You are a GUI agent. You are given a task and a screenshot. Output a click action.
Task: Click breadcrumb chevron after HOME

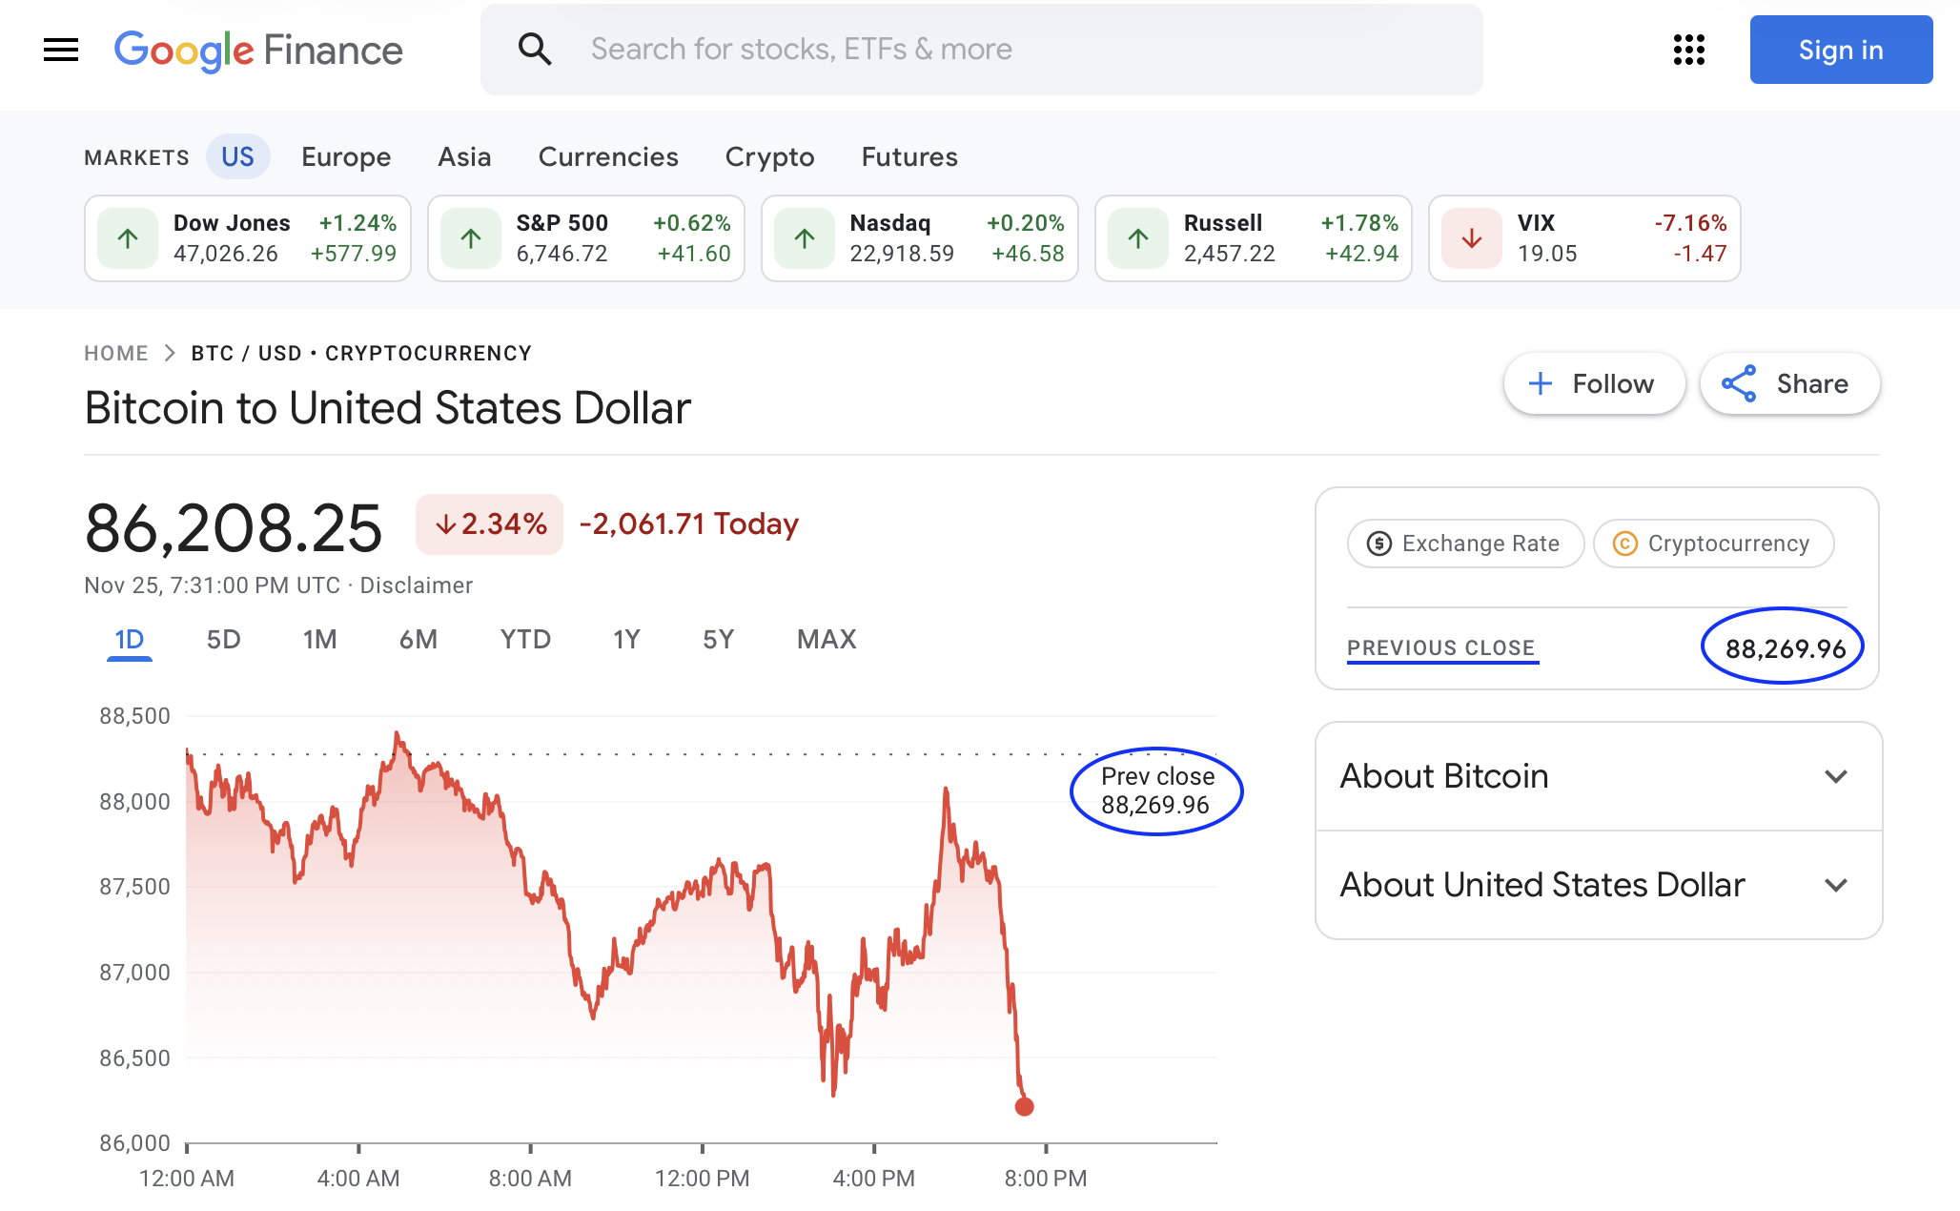point(170,353)
